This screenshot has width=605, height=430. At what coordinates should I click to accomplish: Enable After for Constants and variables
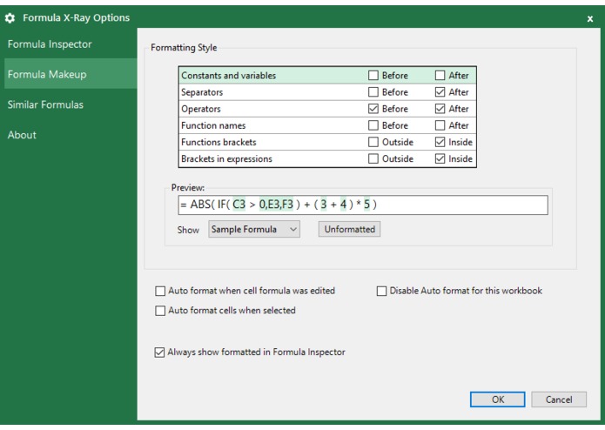point(440,75)
